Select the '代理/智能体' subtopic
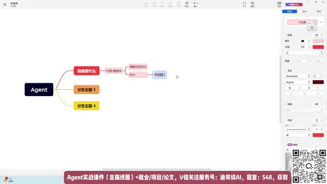The width and height of the screenshot is (327, 184). (x=113, y=71)
